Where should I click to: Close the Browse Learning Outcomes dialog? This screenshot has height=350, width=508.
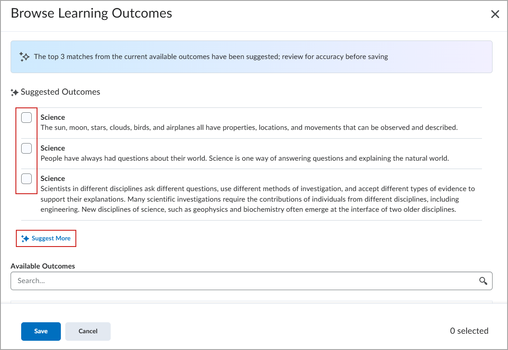(495, 14)
